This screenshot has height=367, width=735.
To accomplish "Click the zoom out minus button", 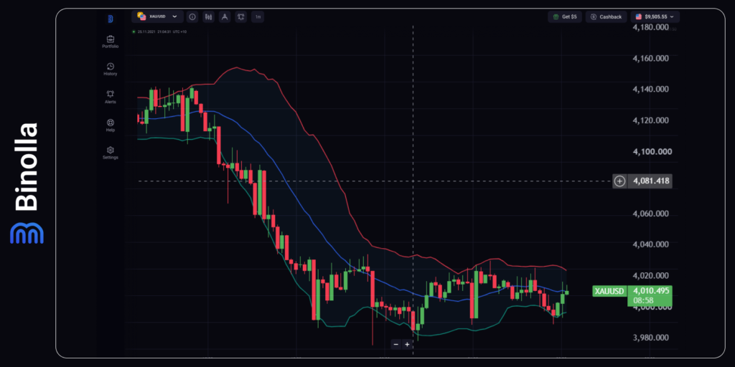I will click(396, 345).
